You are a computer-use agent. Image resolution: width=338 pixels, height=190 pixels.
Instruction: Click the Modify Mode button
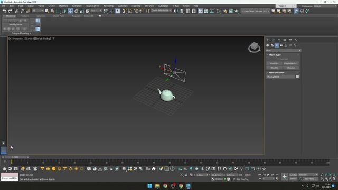pyautogui.click(x=15, y=25)
